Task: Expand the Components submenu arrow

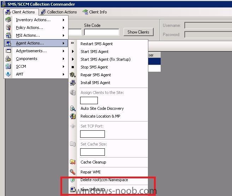Action: pos(64,59)
